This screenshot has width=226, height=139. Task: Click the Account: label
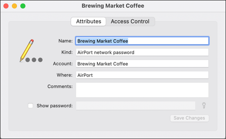(63, 64)
